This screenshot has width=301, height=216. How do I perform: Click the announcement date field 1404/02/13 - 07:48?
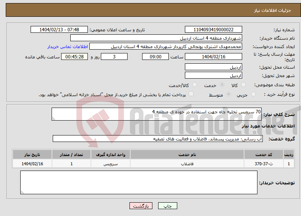(59, 29)
